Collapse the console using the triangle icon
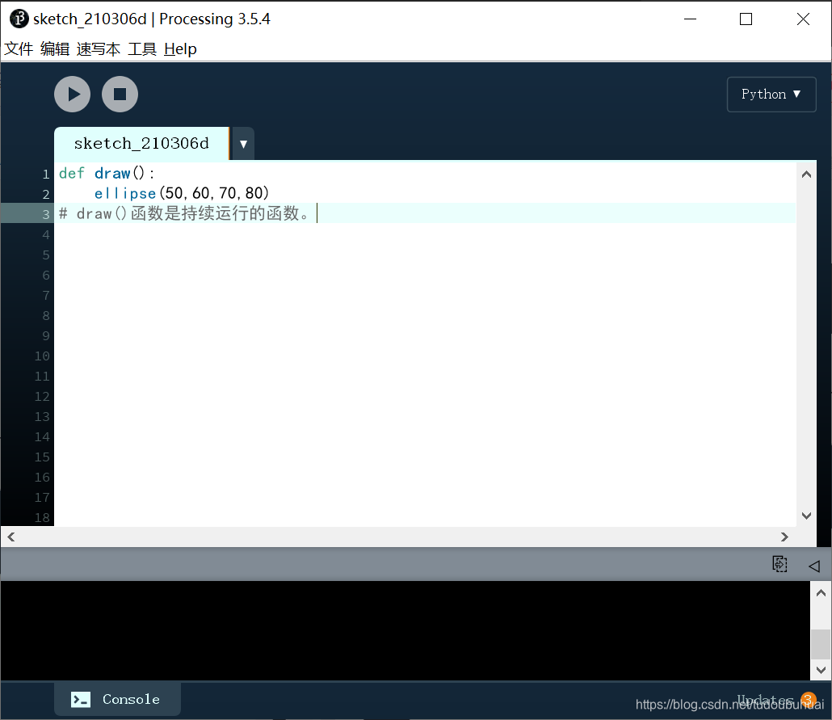The width and height of the screenshot is (832, 720). pyautogui.click(x=814, y=566)
